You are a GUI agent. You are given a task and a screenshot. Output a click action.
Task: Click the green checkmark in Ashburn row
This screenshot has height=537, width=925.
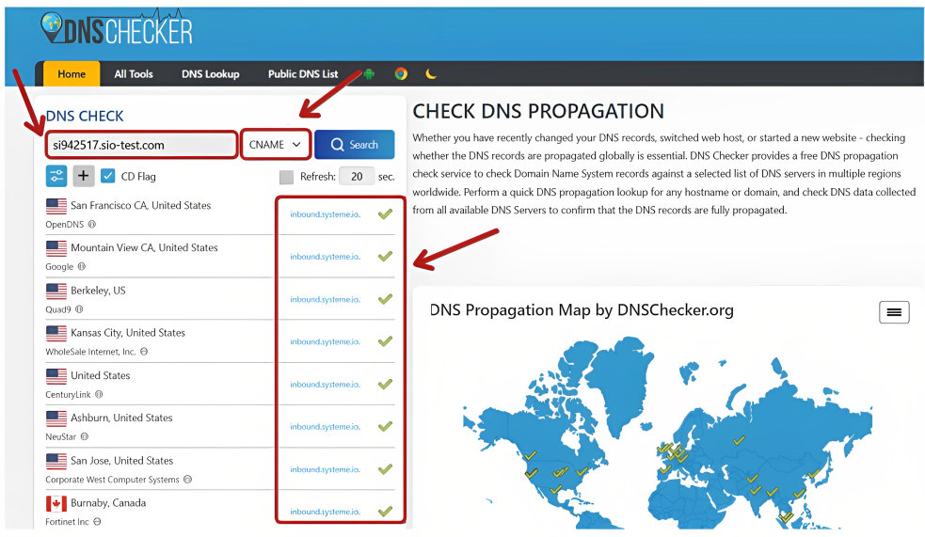tap(385, 426)
